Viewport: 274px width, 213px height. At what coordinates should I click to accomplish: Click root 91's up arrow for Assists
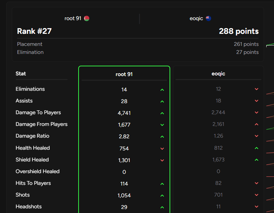[x=162, y=101]
